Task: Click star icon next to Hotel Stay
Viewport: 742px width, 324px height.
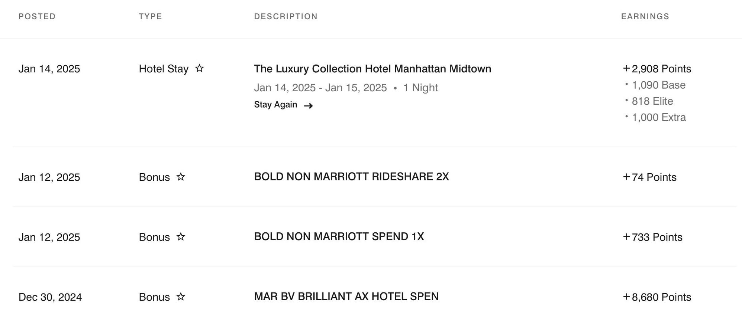Action: [x=199, y=68]
